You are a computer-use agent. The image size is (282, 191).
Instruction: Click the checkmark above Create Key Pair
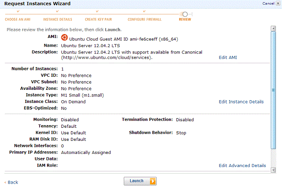pos(97,11)
